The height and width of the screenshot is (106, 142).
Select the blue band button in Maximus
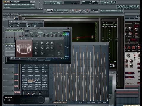(68, 34)
